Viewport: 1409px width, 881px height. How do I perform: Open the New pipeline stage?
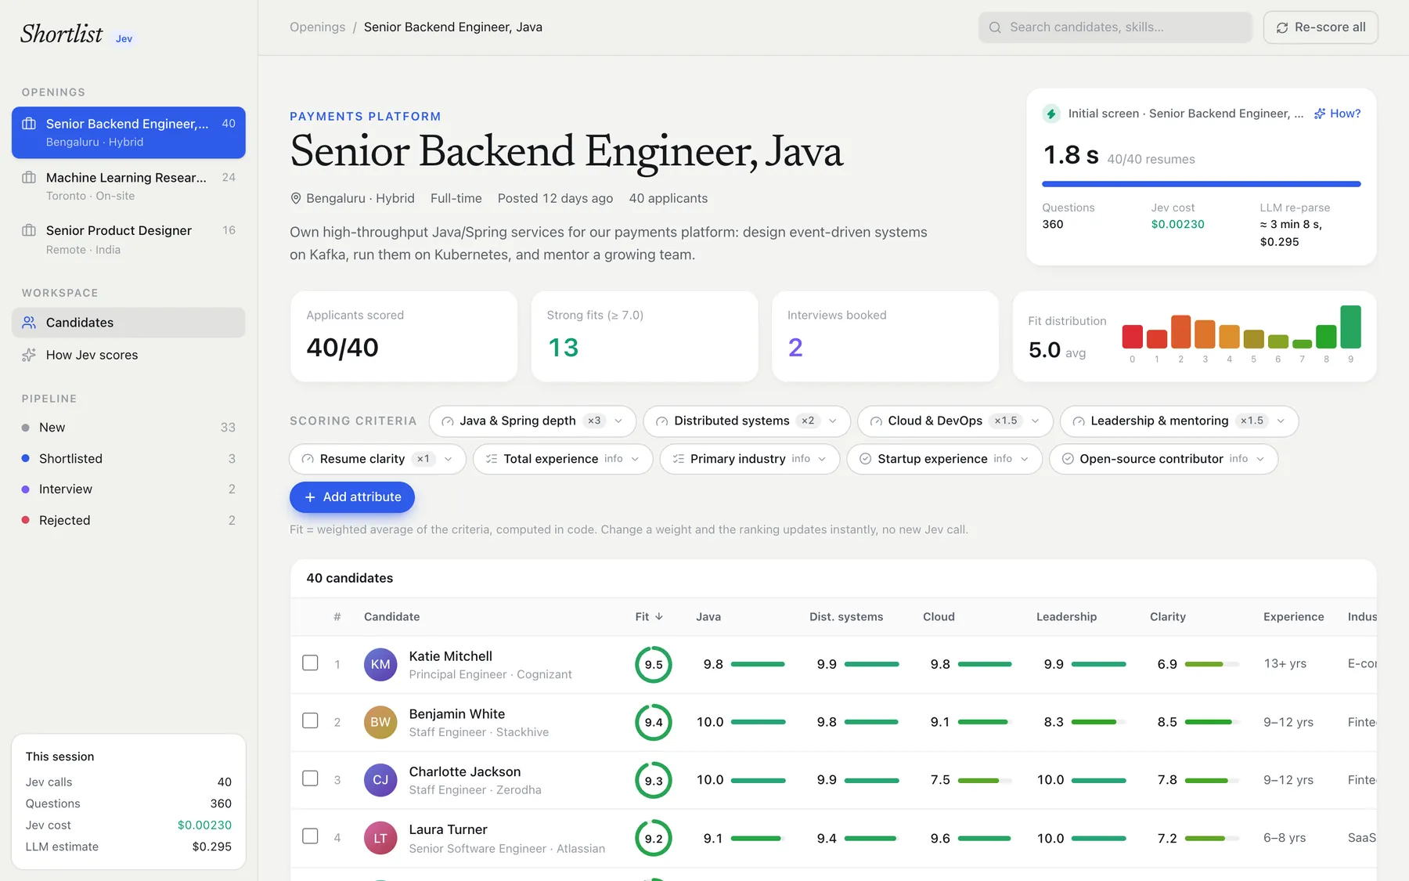[x=128, y=428]
